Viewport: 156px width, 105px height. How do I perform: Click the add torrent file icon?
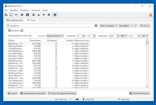pyautogui.click(x=11, y=15)
